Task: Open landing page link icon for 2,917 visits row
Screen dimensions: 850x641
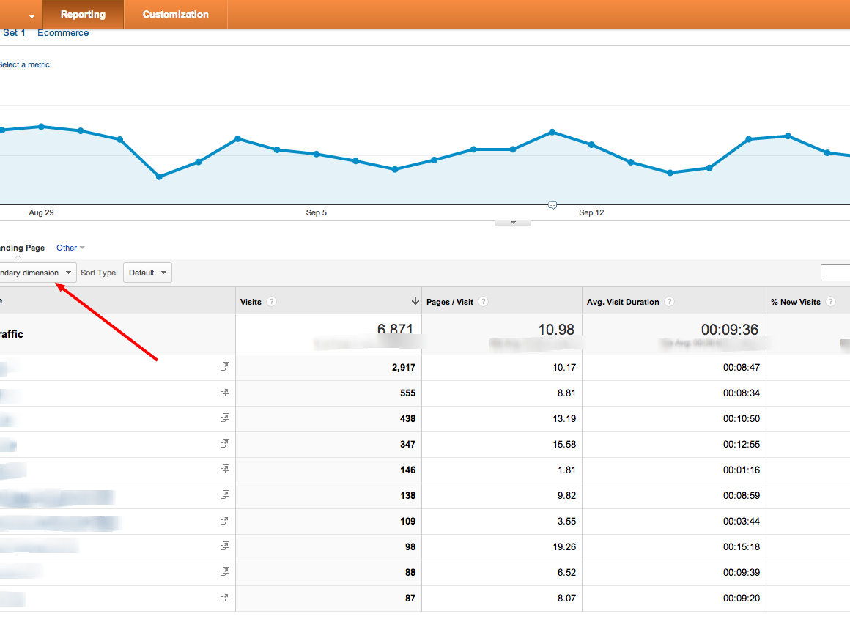Action: point(225,366)
